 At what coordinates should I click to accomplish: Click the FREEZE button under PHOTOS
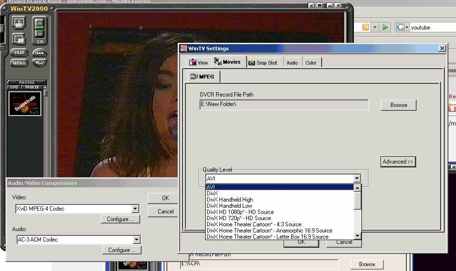tap(32, 87)
